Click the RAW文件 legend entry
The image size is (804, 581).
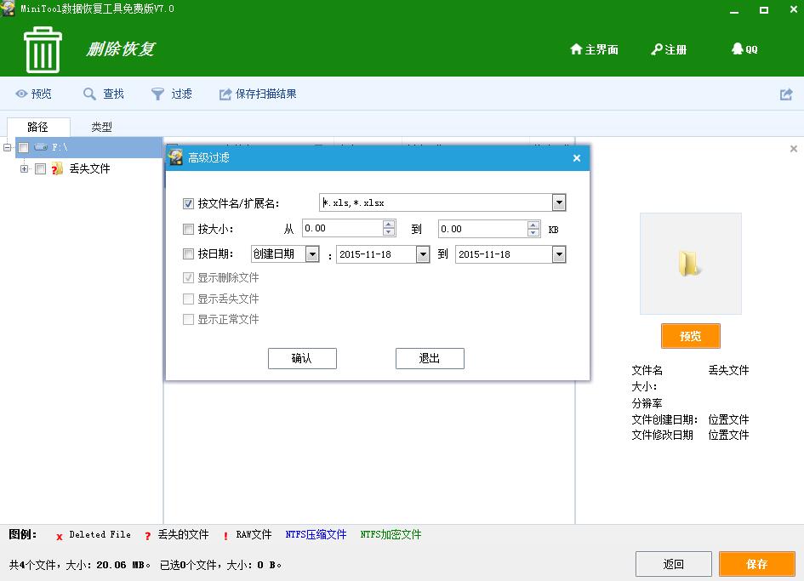pyautogui.click(x=247, y=535)
